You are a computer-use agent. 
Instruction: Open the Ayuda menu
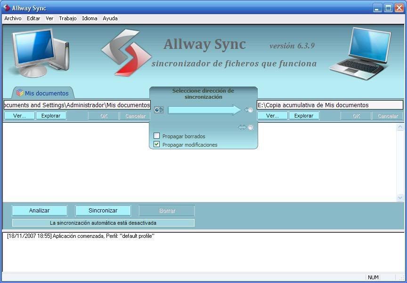pyautogui.click(x=110, y=18)
